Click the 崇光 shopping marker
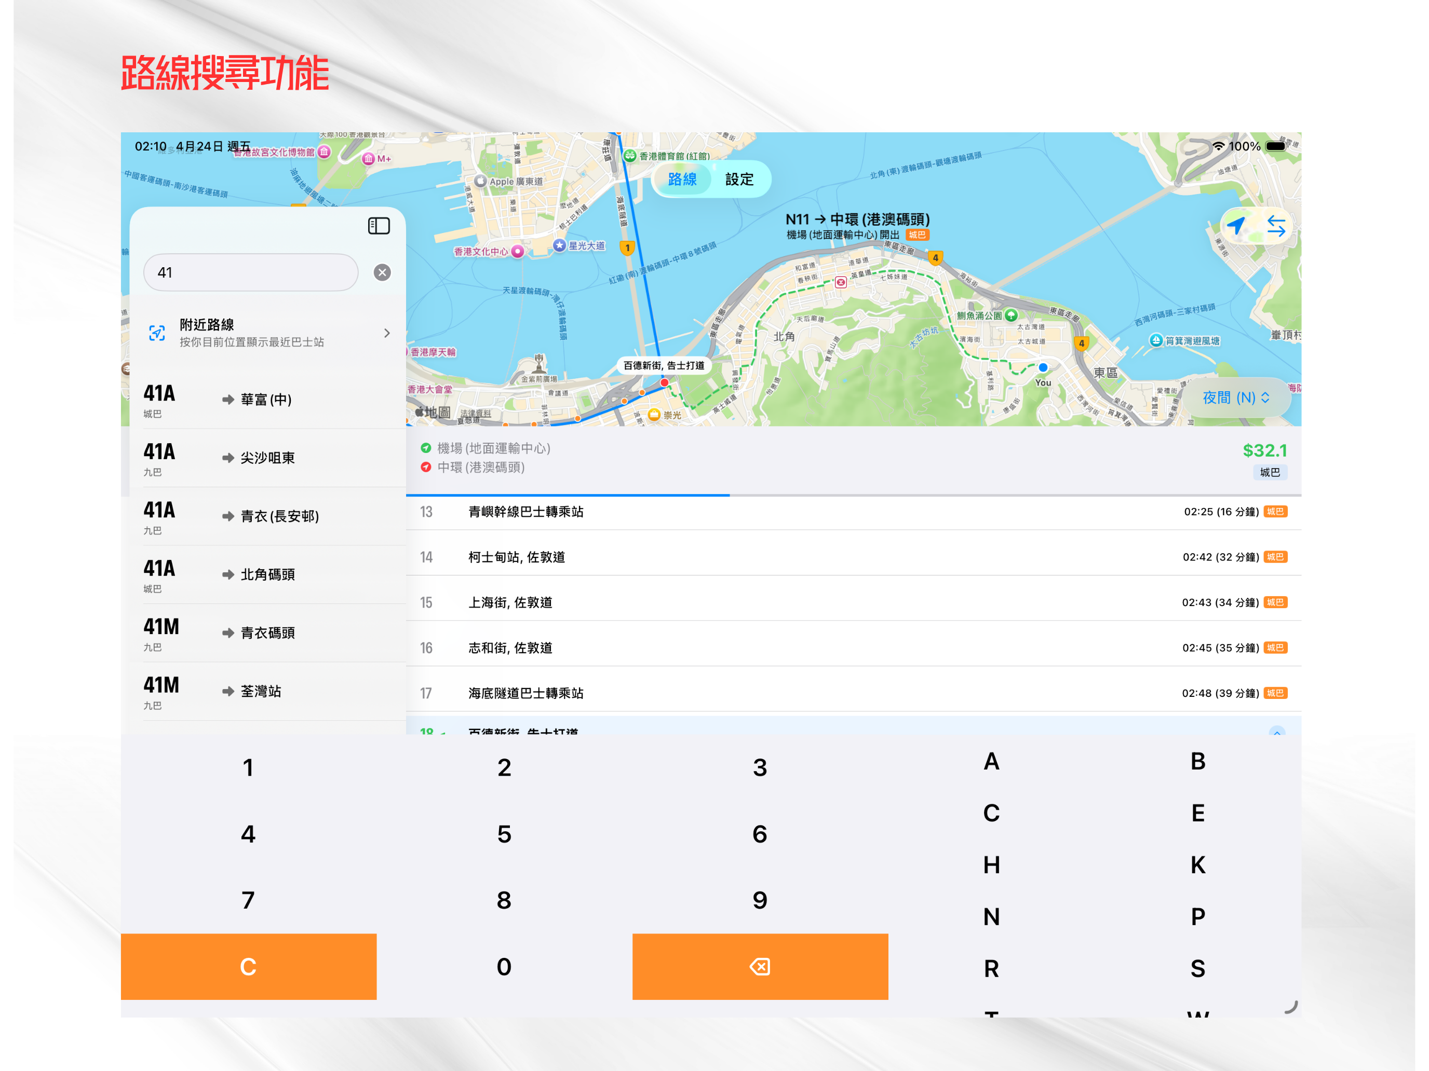1429x1071 pixels. (x=654, y=415)
